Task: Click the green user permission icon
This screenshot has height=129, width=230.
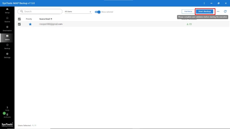Action: pyautogui.click(x=187, y=24)
